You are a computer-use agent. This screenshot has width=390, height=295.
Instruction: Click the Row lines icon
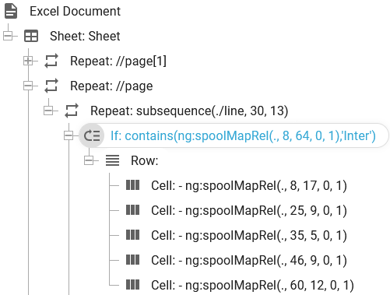tap(112, 160)
